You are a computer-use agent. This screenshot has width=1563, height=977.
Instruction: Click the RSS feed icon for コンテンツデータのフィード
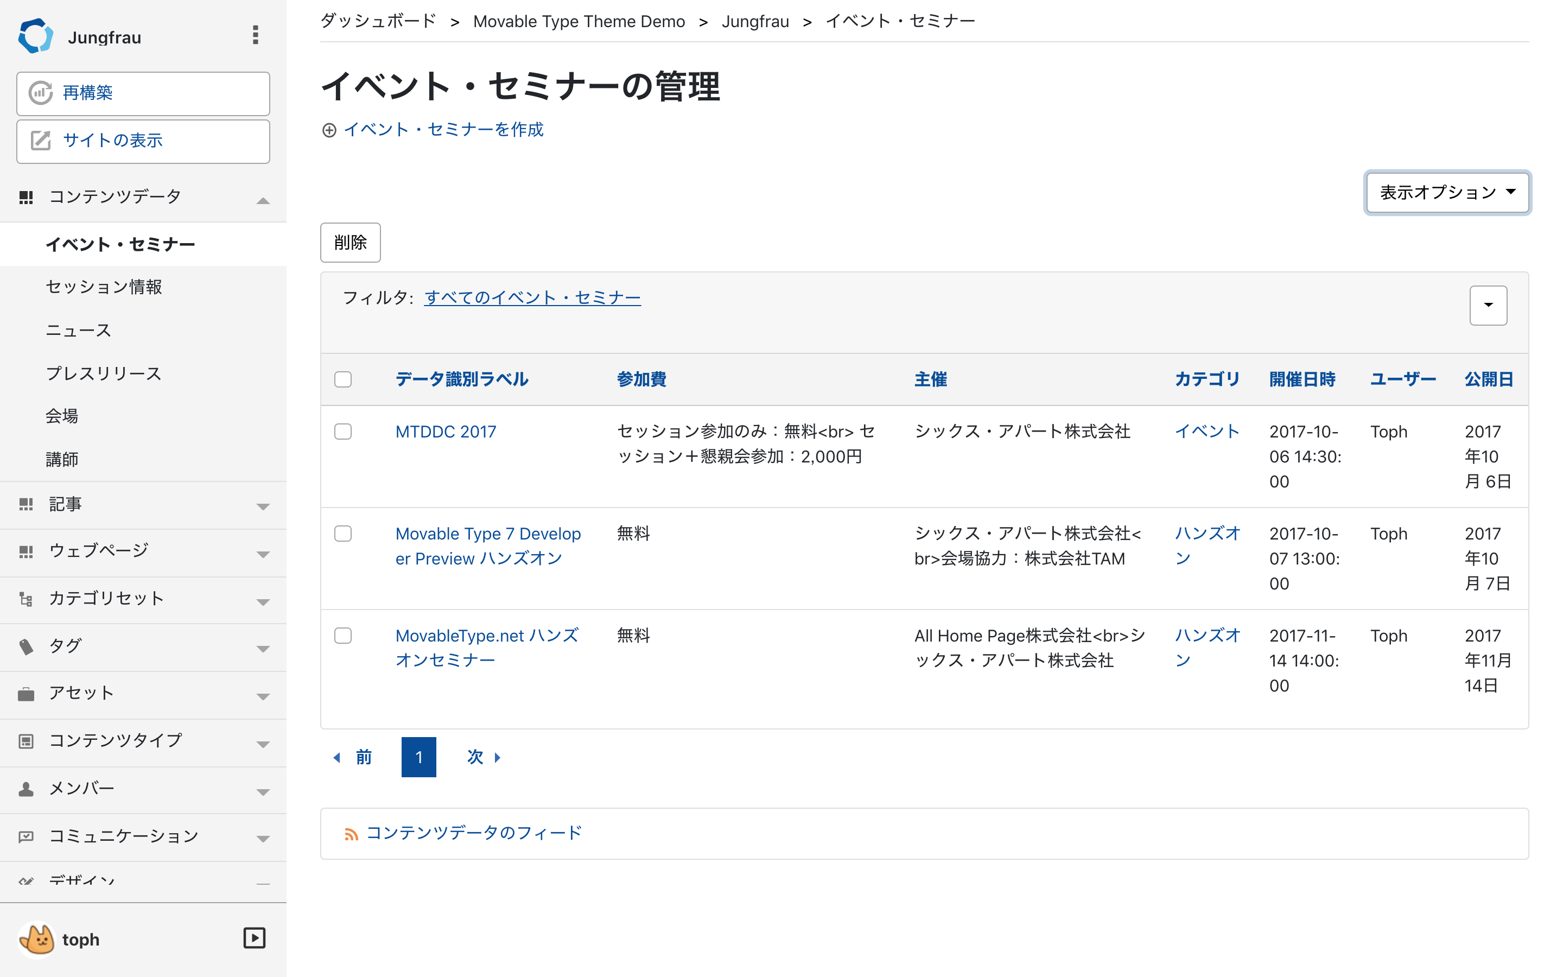point(351,834)
